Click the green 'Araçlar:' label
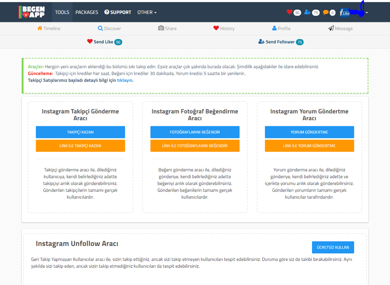The height and width of the screenshot is (285, 390). point(36,67)
